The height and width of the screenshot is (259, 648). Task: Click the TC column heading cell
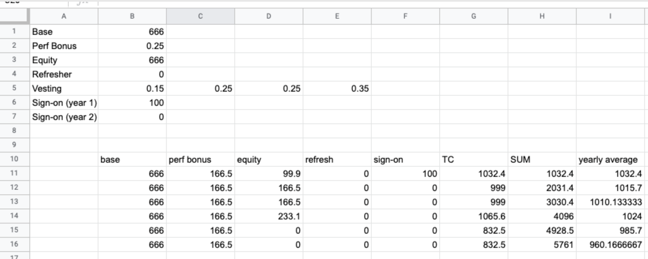(x=473, y=160)
